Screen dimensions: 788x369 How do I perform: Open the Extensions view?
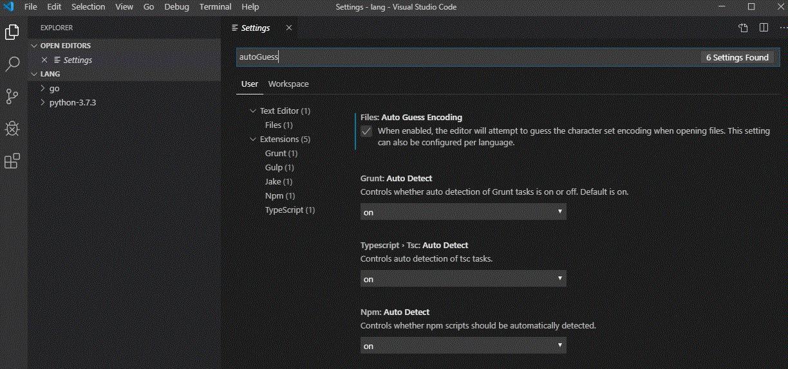coord(12,161)
